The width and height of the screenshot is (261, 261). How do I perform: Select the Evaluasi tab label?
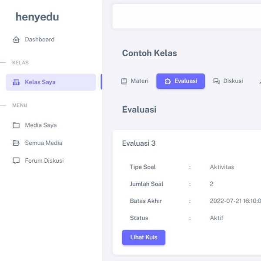pyautogui.click(x=186, y=81)
